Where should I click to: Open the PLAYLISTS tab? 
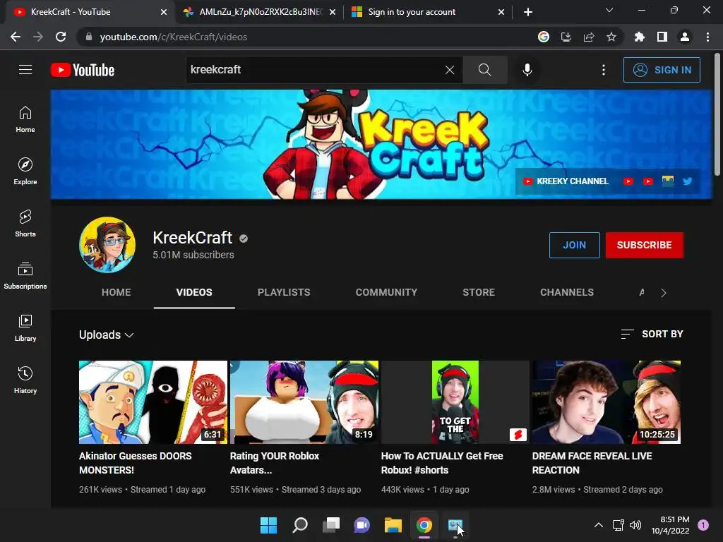pyautogui.click(x=284, y=292)
